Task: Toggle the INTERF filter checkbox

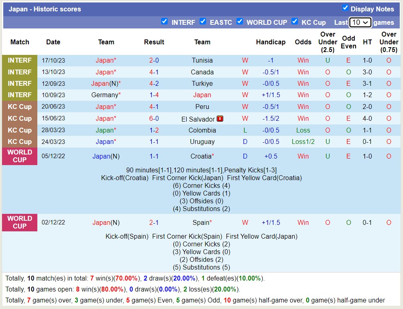Action: 164,22
